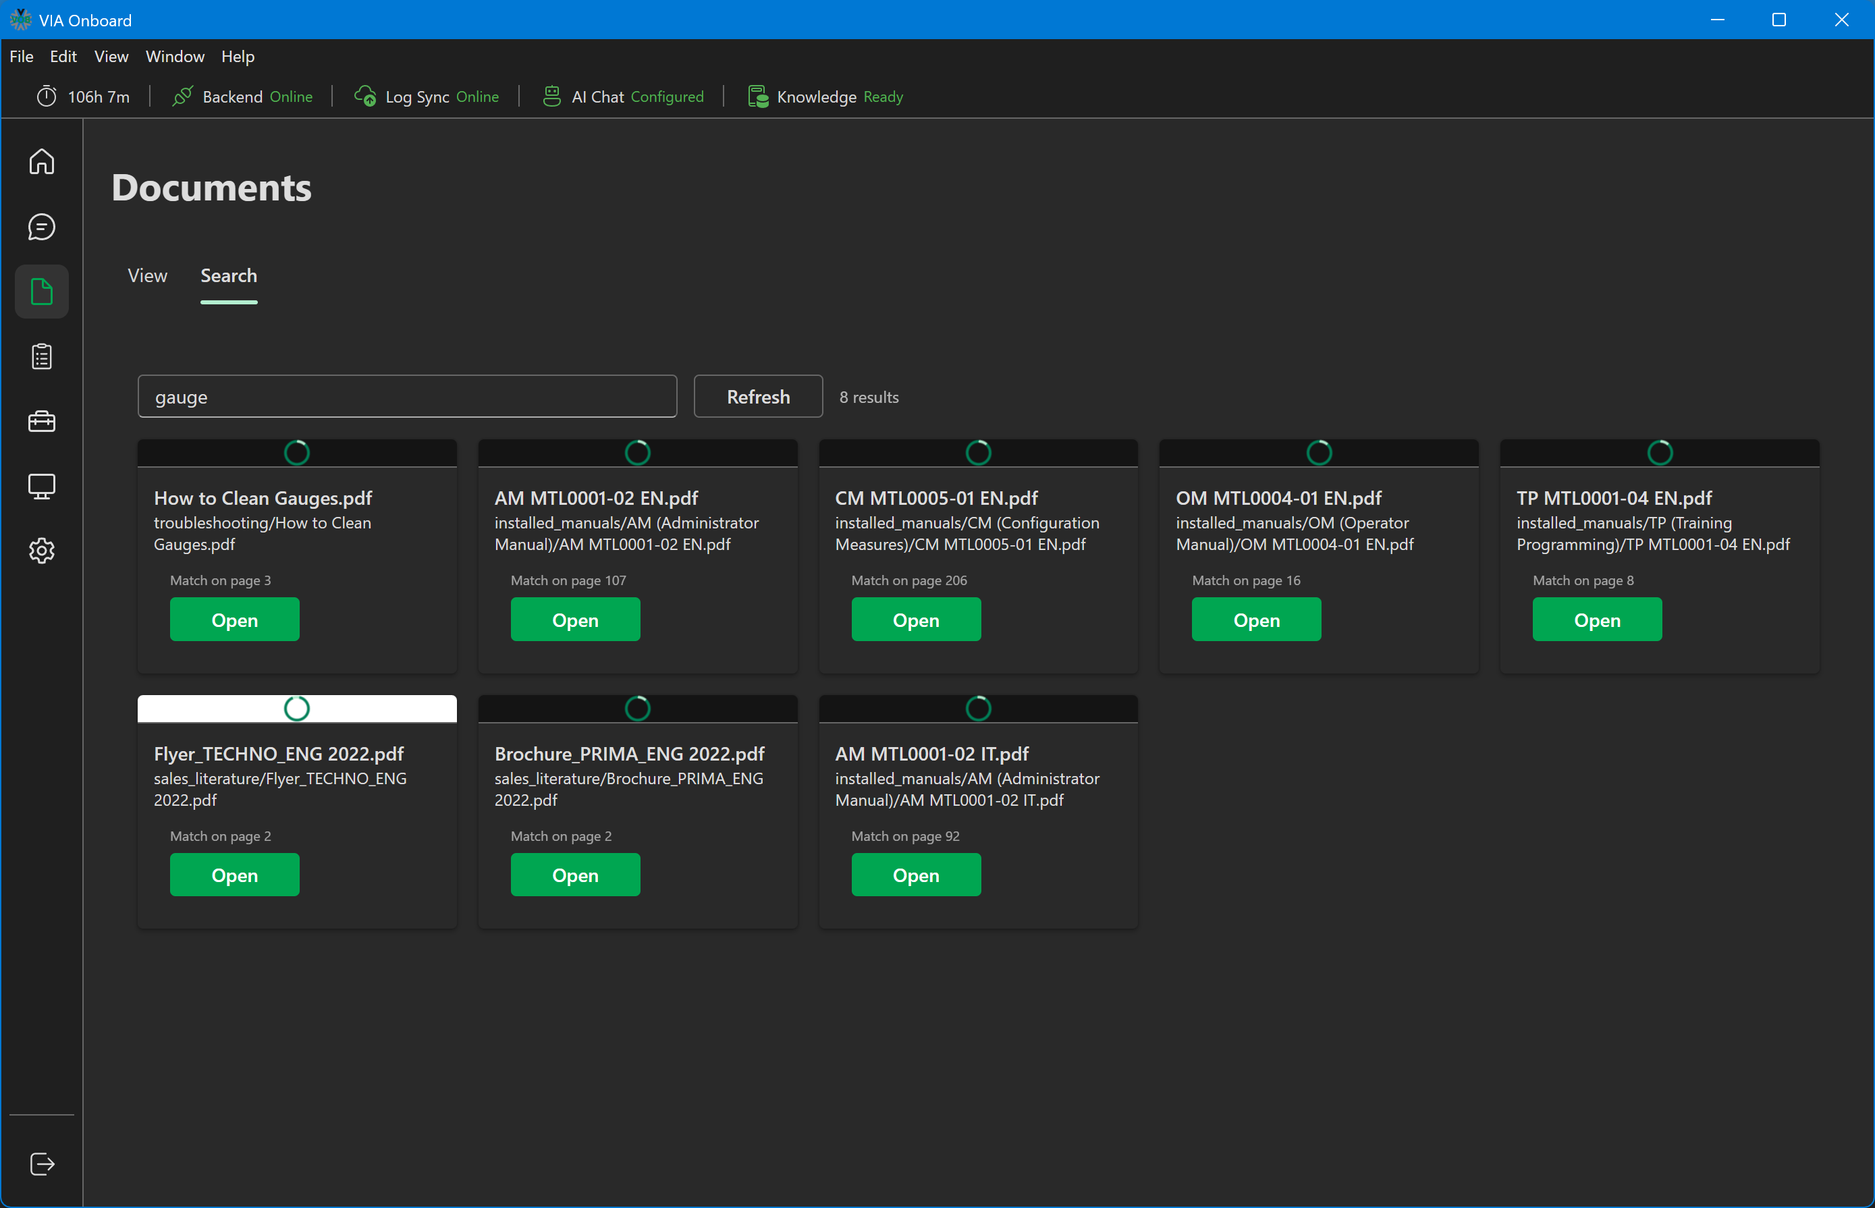Click the search field containing gauge

click(407, 397)
